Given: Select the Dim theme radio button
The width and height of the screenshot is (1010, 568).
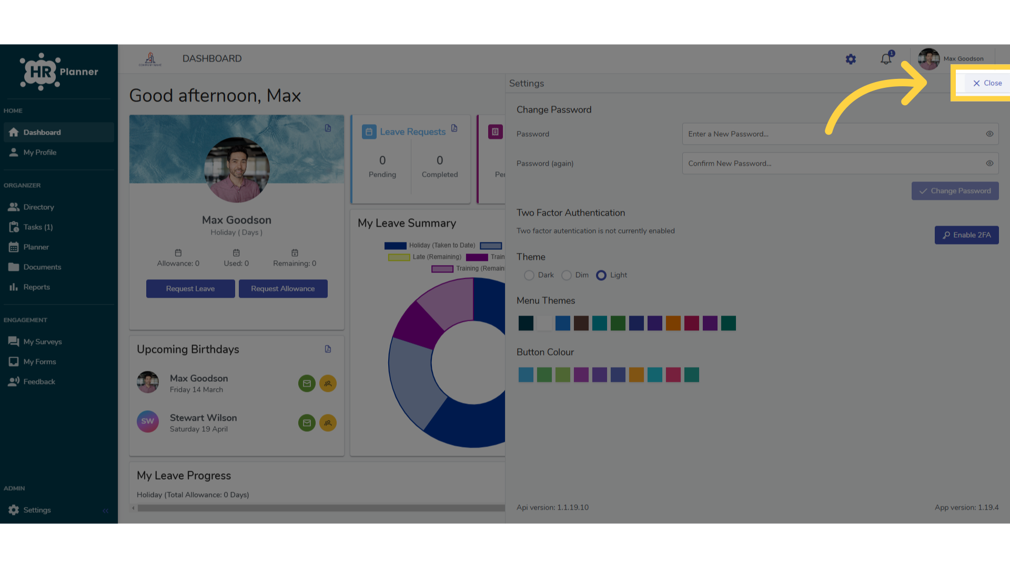Looking at the screenshot, I should click(567, 276).
